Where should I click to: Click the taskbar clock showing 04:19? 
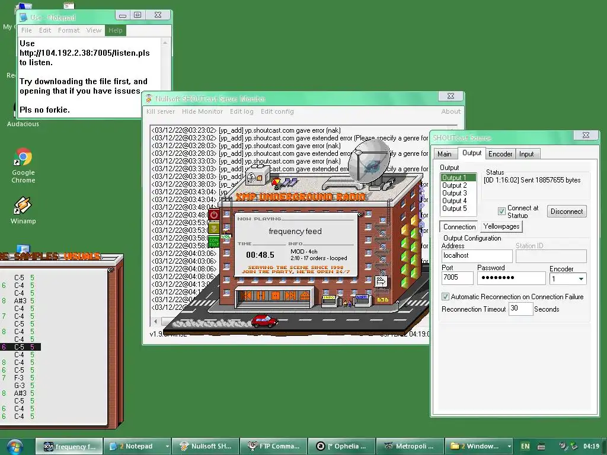pyautogui.click(x=591, y=446)
